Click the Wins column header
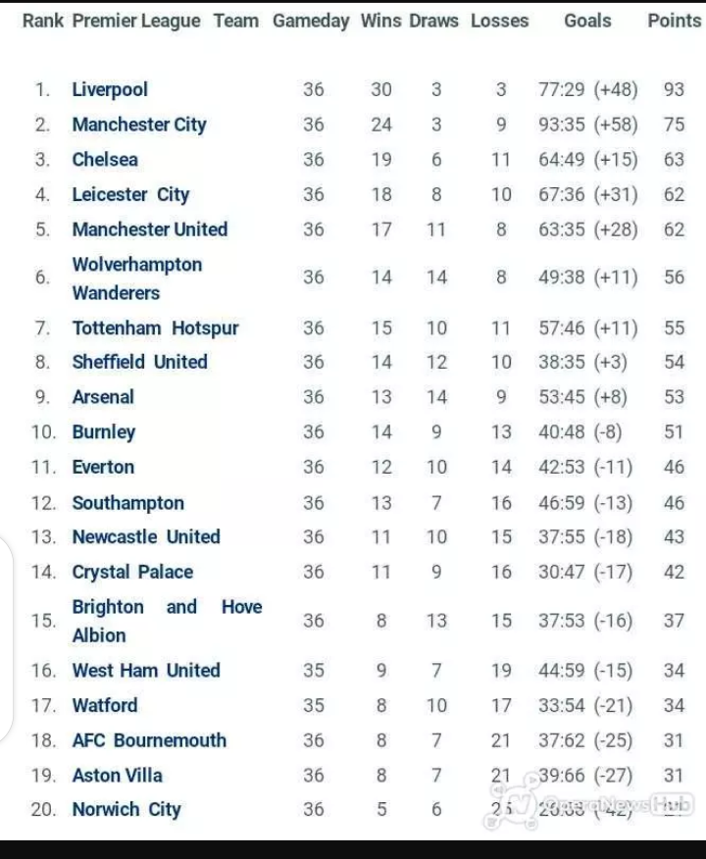 (x=380, y=21)
